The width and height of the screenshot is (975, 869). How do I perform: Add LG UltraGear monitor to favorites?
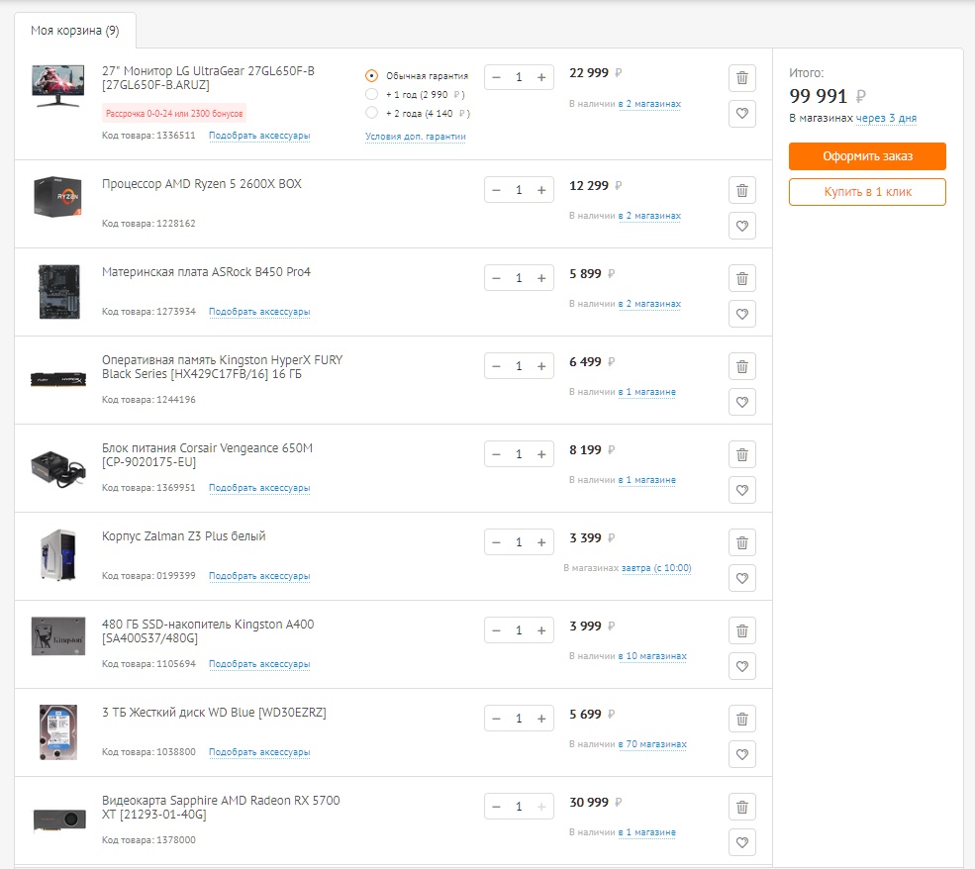pyautogui.click(x=741, y=114)
